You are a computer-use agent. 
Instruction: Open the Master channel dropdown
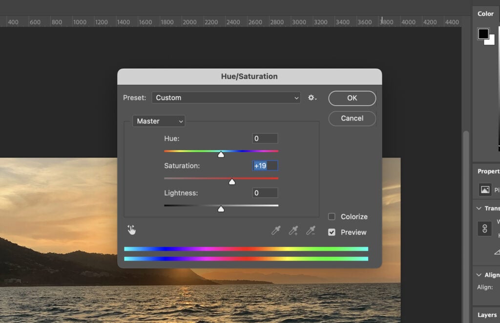(159, 121)
